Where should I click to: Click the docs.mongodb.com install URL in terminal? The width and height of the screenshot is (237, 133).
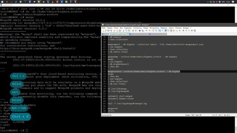38,48
